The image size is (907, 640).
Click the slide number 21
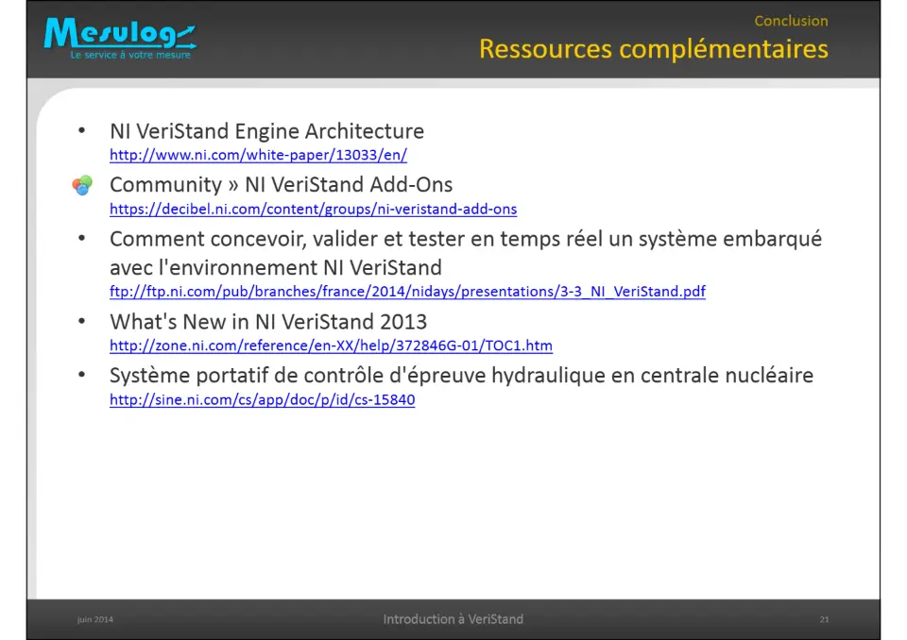(x=824, y=620)
